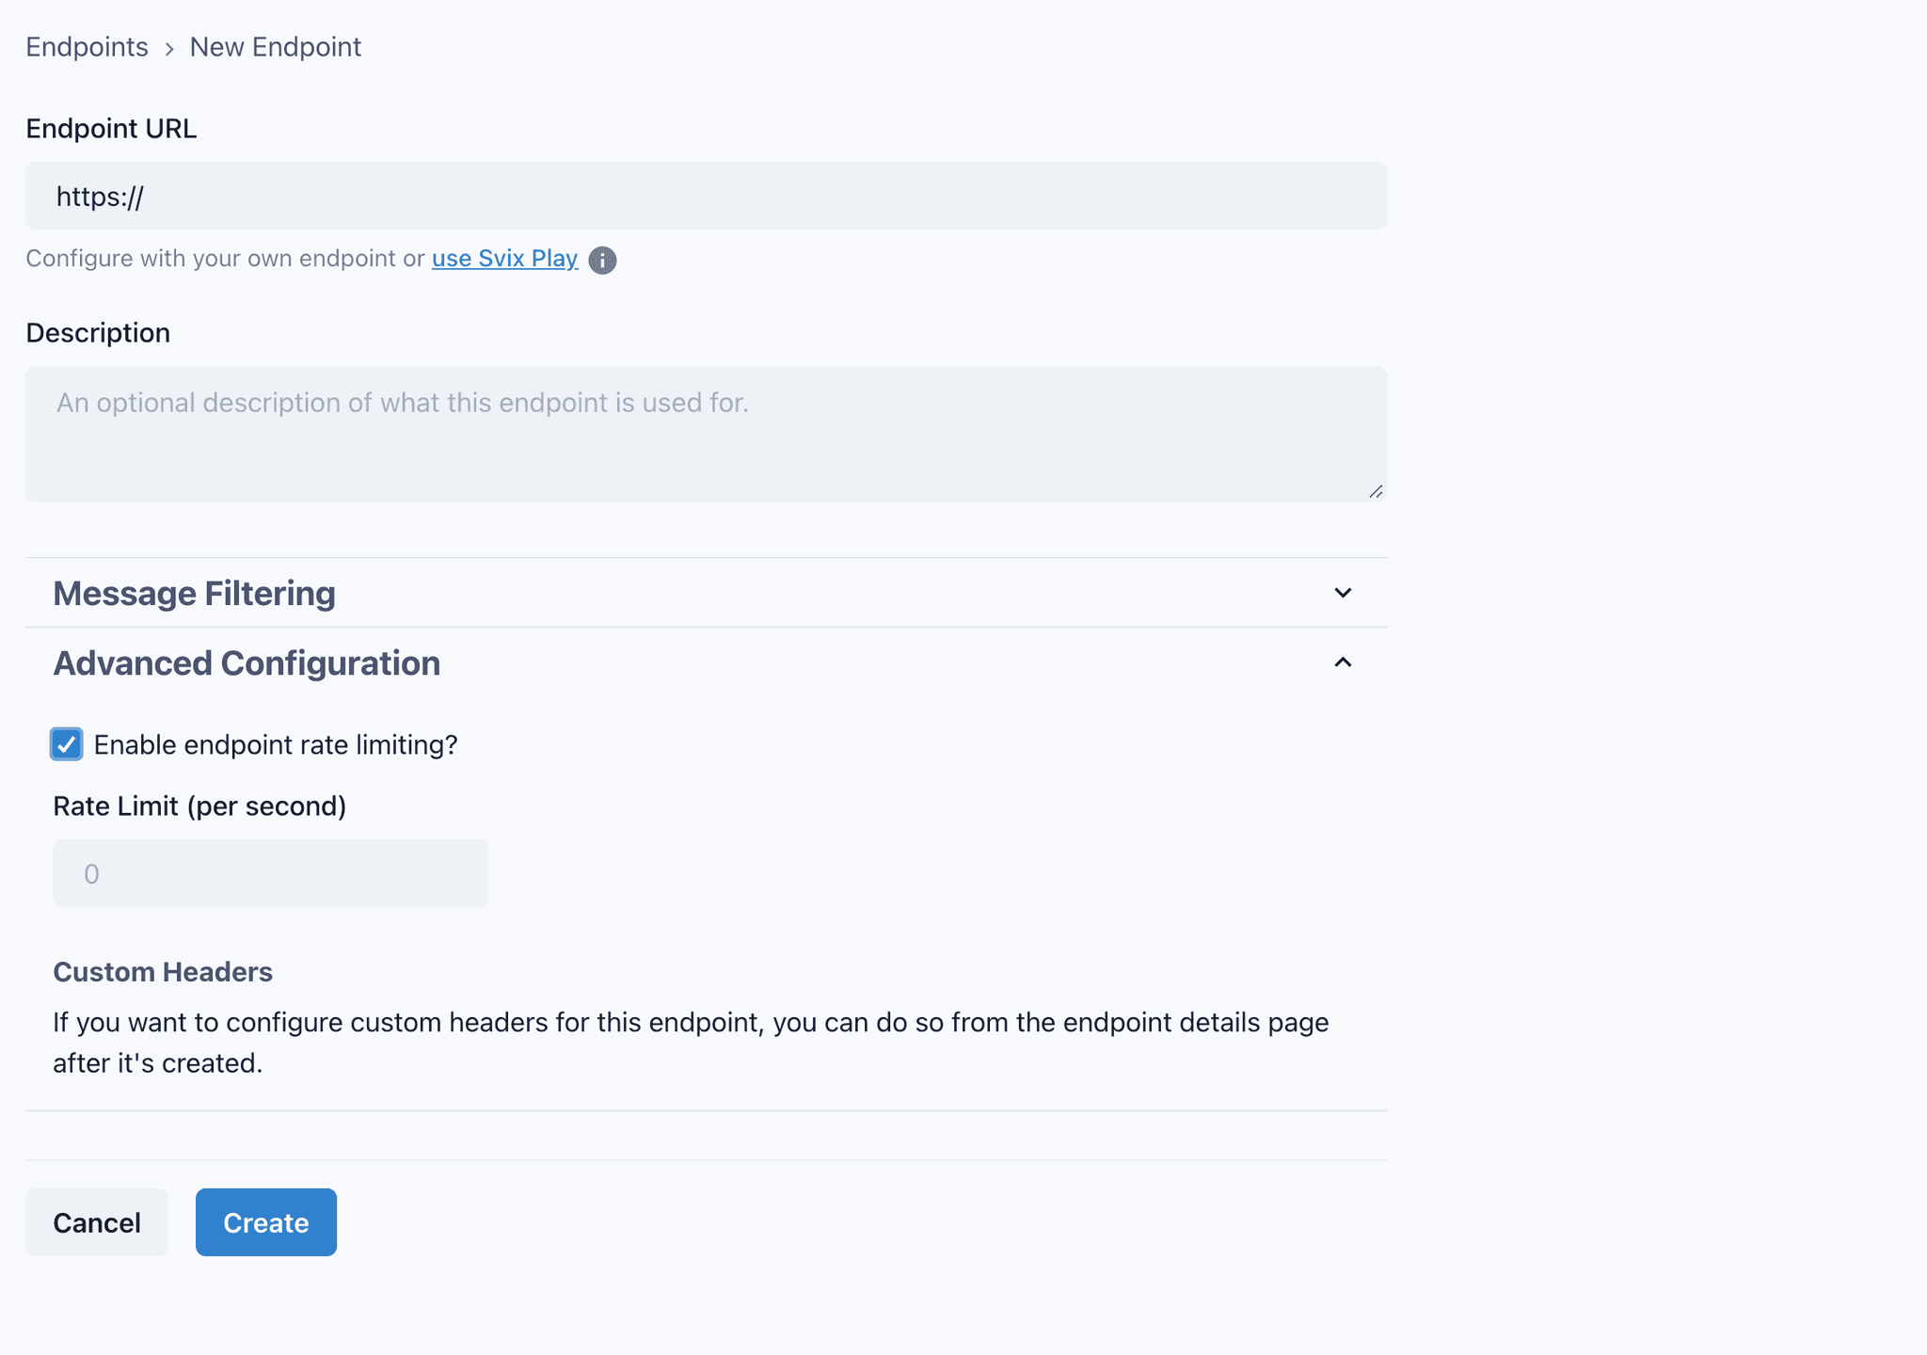Click the down chevron beside Message Filtering
Screen dimensions: 1927x1355
tap(1343, 593)
